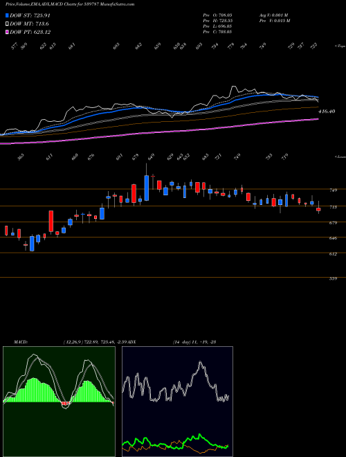The height and width of the screenshot is (457, 346).
Task: Click the white DOW MT legend swatch
Action: pyautogui.click(x=7, y=24)
